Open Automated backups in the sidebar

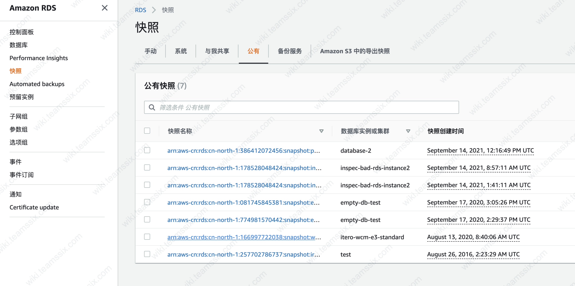(x=37, y=84)
